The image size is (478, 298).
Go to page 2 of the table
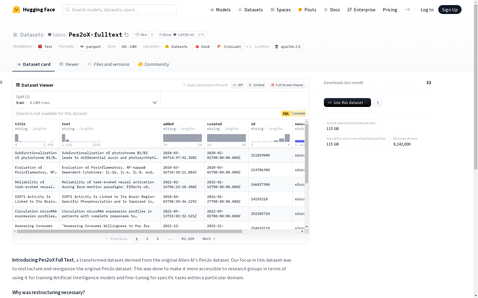coord(147,239)
